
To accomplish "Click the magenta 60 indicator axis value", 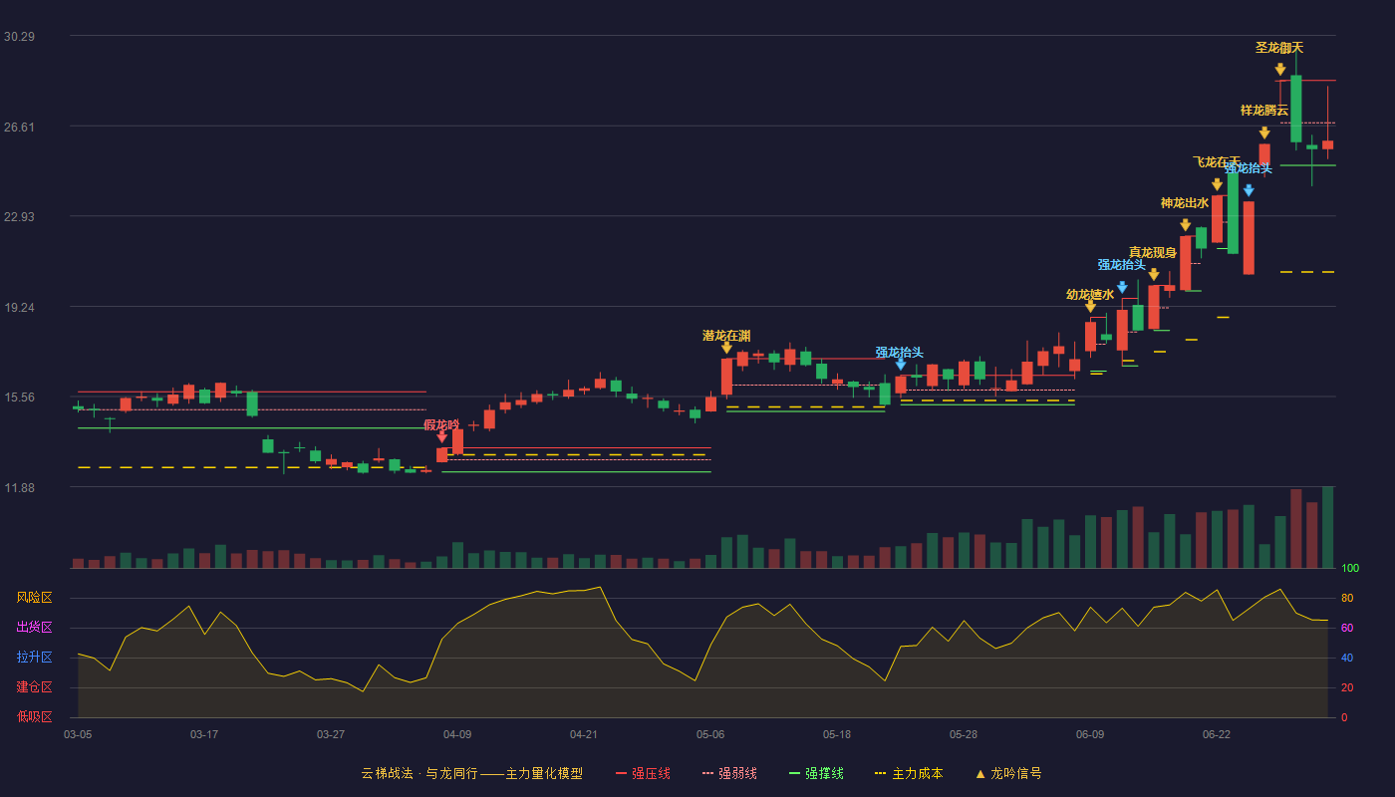I will (1347, 628).
